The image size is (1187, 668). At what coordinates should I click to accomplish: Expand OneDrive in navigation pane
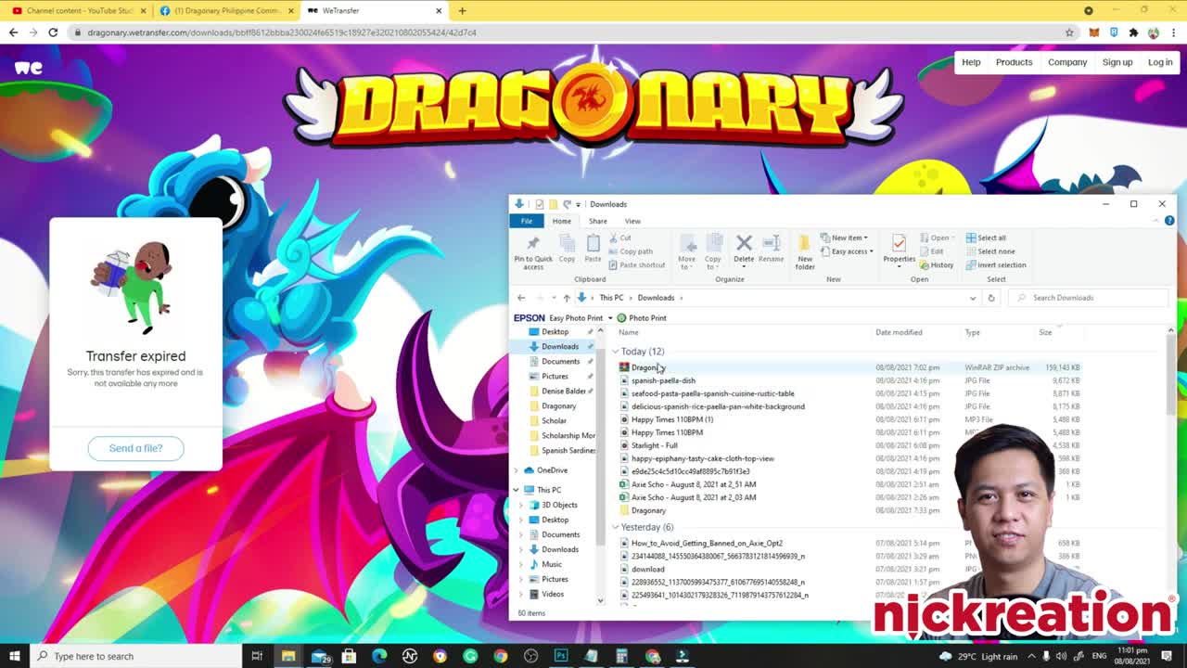point(517,470)
